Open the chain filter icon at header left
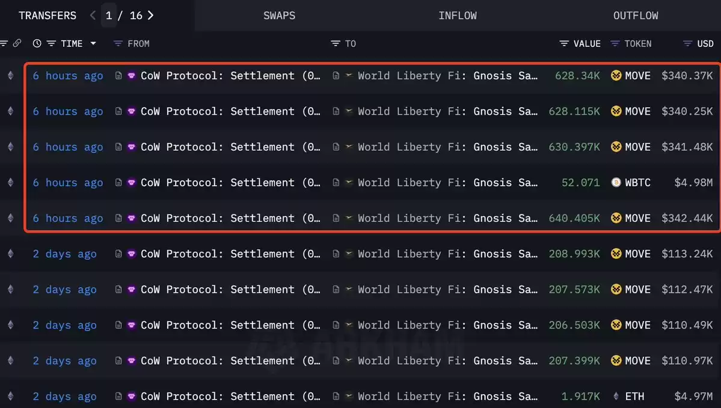Viewport: 721px width, 408px height. [x=4, y=43]
